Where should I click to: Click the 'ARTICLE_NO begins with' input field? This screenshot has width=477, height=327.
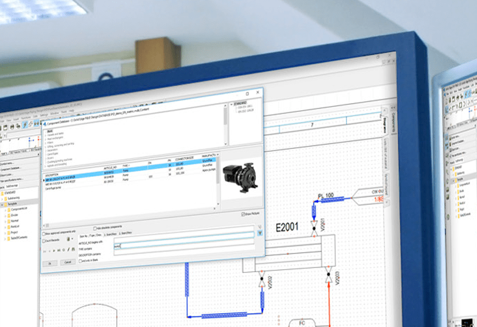point(184,235)
